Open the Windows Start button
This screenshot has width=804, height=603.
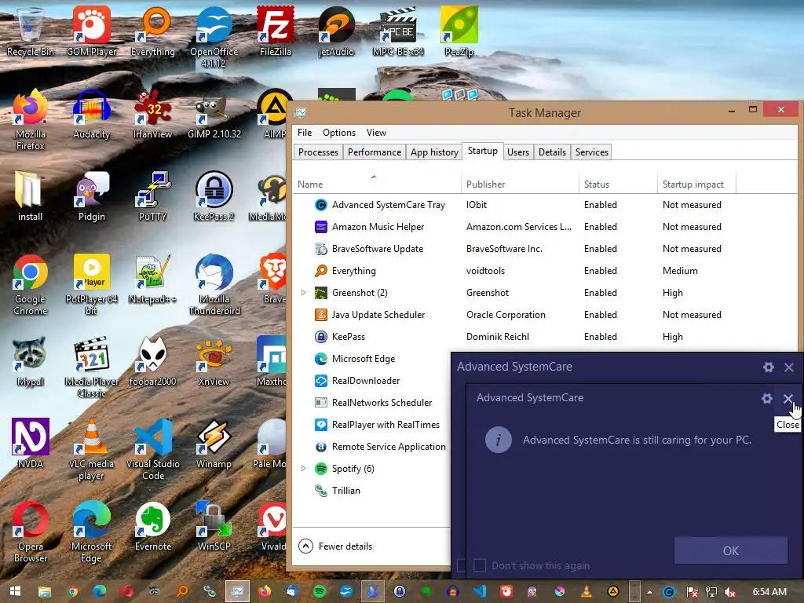[x=16, y=591]
